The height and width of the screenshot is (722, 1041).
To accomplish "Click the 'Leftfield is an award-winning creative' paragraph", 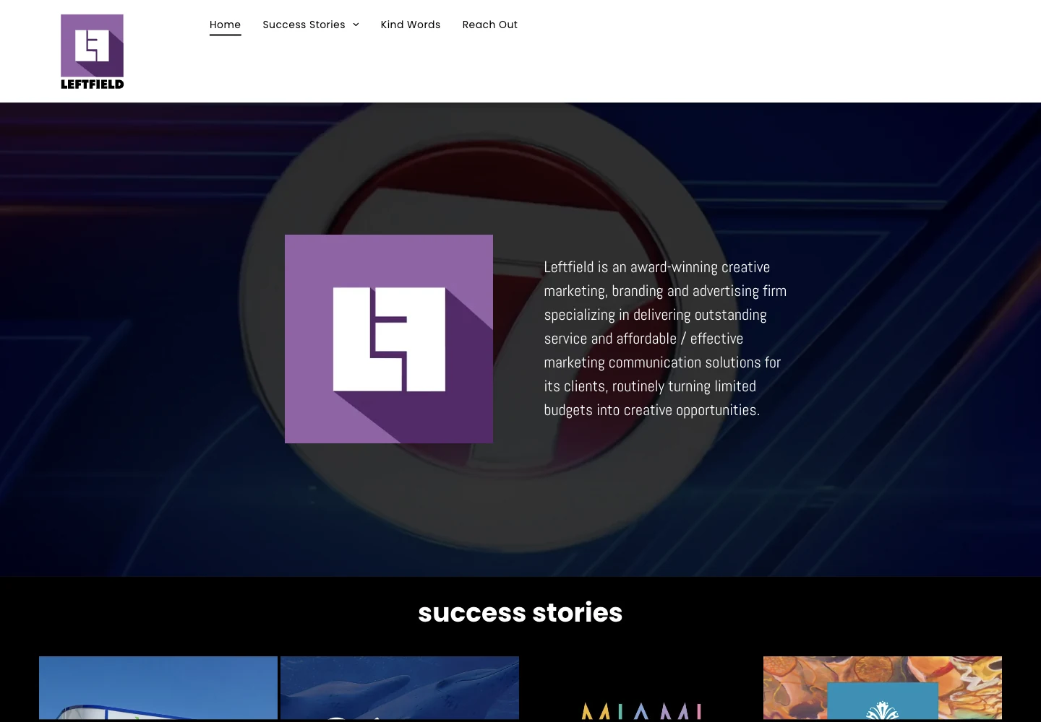I will tap(665, 339).
